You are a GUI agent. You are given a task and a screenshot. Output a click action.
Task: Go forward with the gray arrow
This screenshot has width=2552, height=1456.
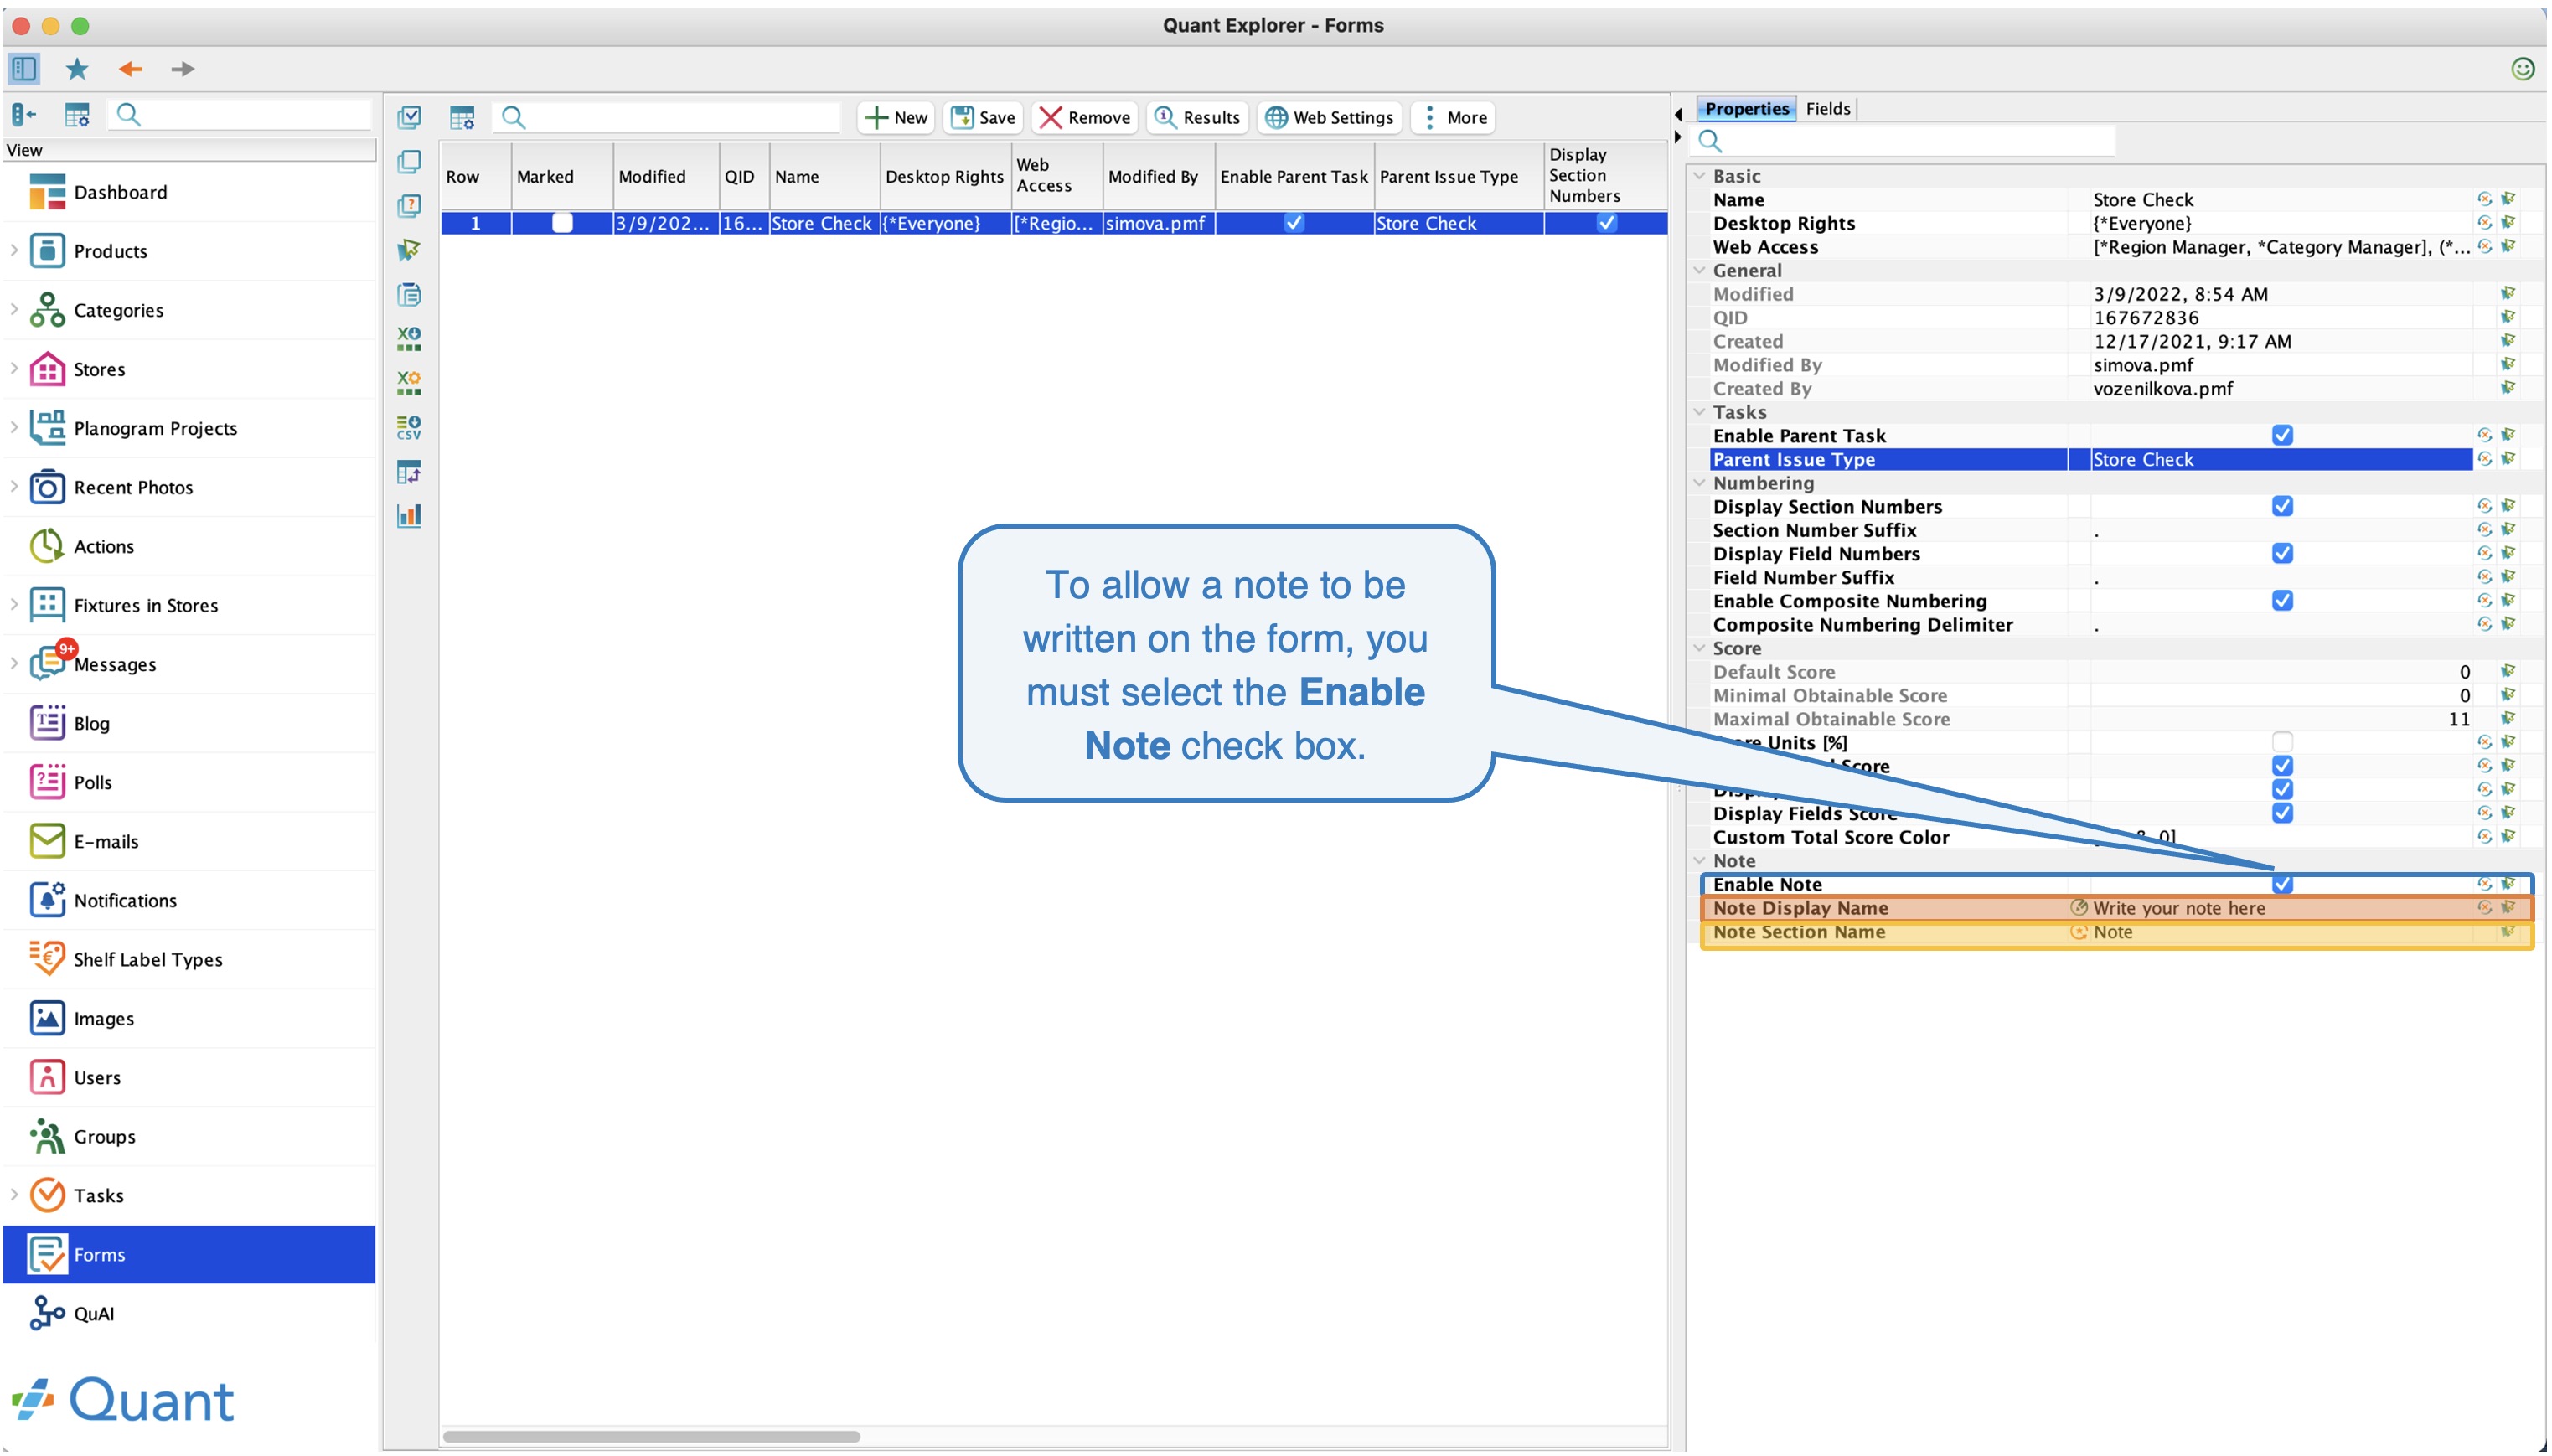coord(182,69)
